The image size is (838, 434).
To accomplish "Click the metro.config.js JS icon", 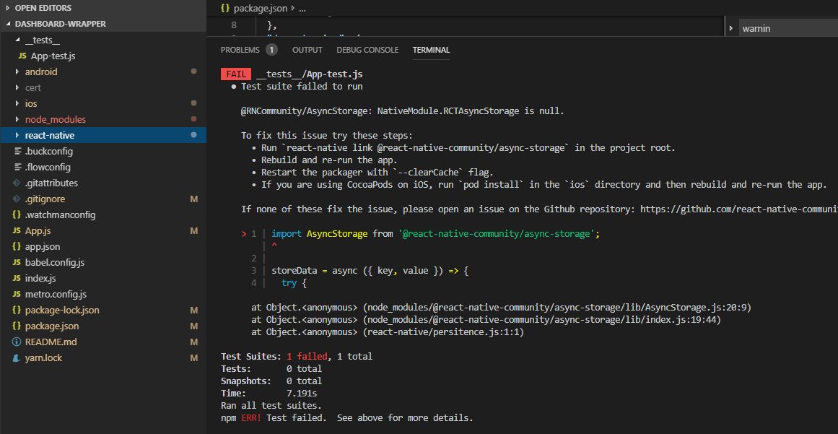I will click(17, 295).
